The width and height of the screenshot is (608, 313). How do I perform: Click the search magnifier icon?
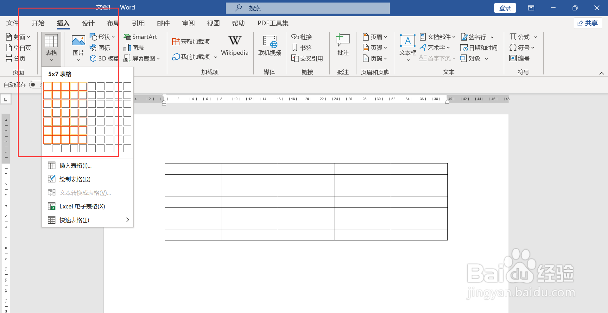point(238,8)
